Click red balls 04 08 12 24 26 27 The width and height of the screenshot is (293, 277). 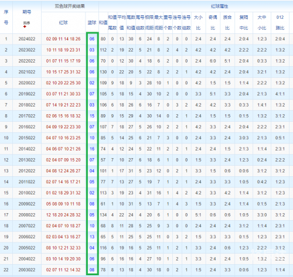[63, 171]
